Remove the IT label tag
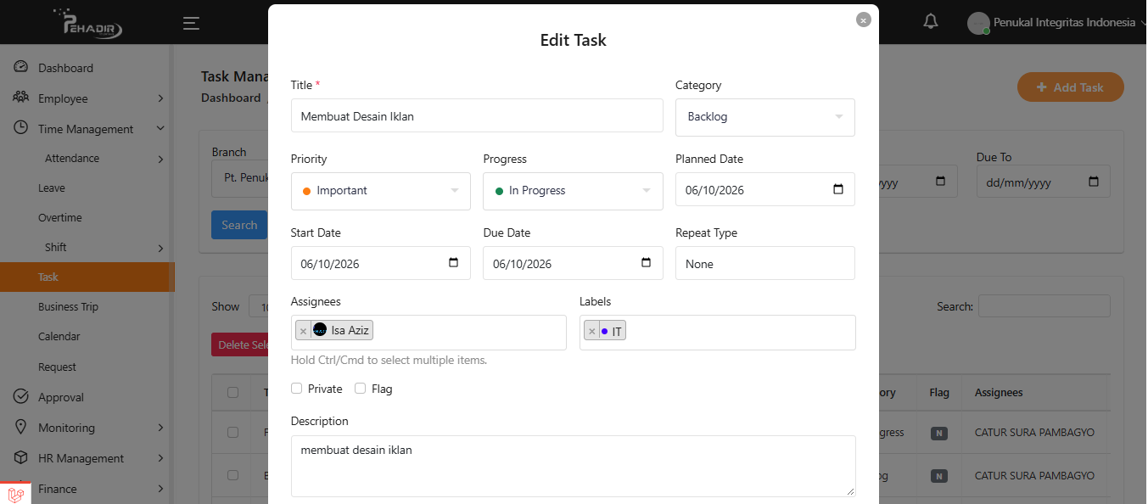This screenshot has width=1148, height=504. tap(591, 331)
